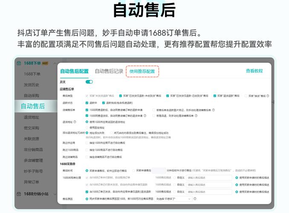Viewport: 289px width, 213px height.
Task: Select 买家申请售后，软件立即进行售后 radio
Action: click(87, 171)
